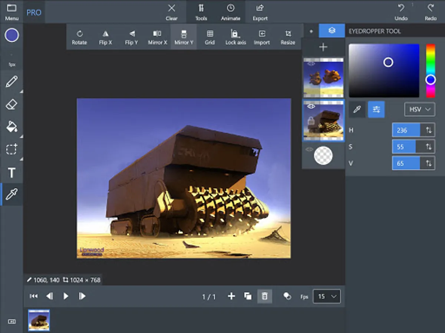Screen dimensions: 445x333
Task: Adjust the H value stepper arrows
Action: tap(429, 130)
